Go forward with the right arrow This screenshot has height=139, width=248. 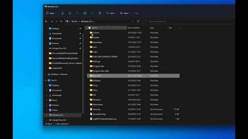coord(52,22)
